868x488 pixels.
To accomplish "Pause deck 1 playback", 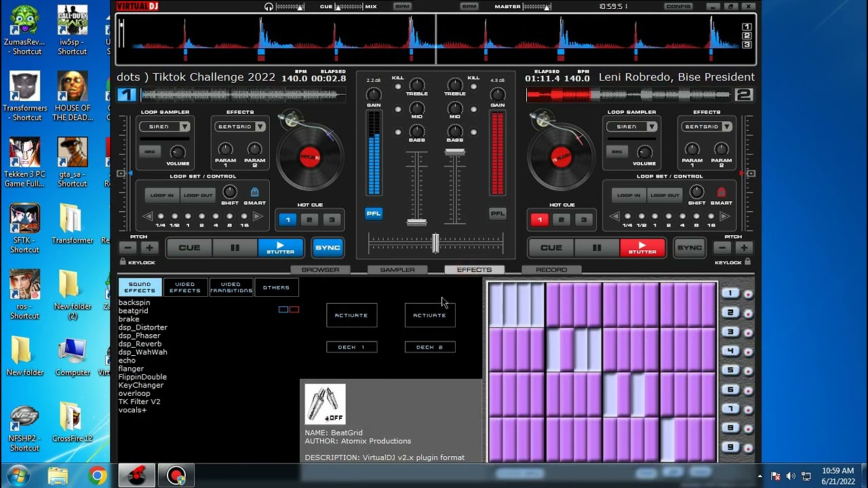I will click(235, 248).
